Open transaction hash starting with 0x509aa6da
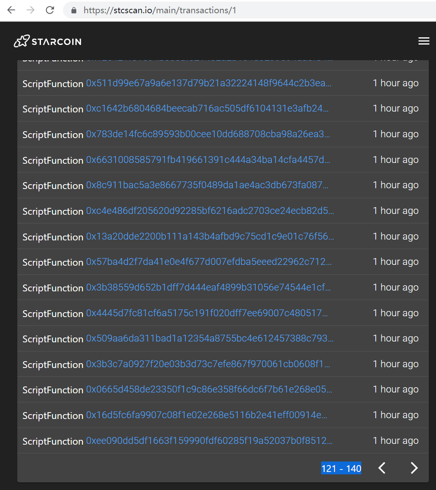 click(x=210, y=338)
